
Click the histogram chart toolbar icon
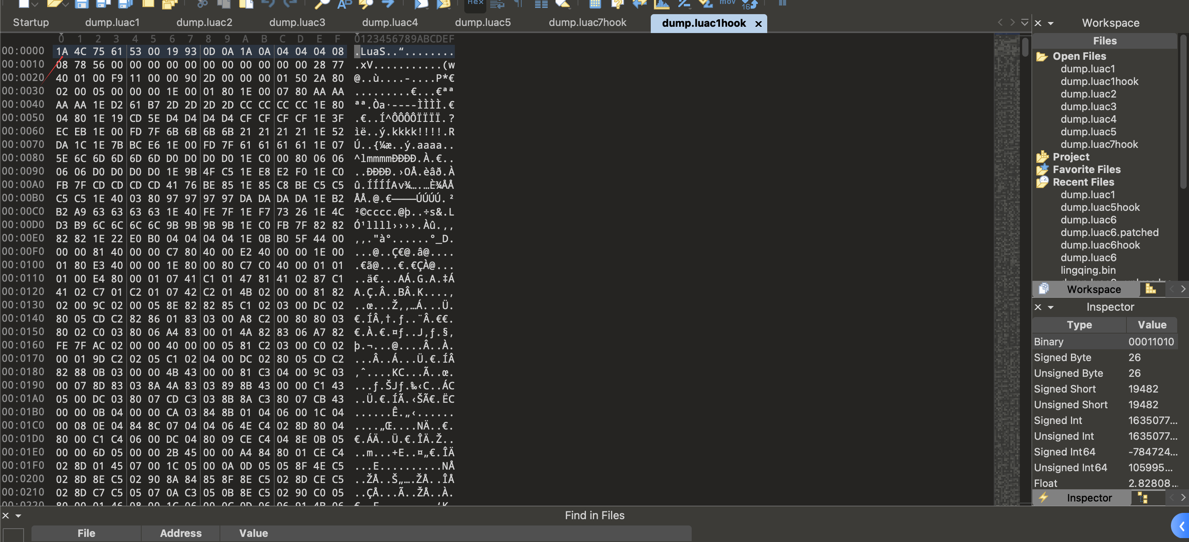(661, 4)
